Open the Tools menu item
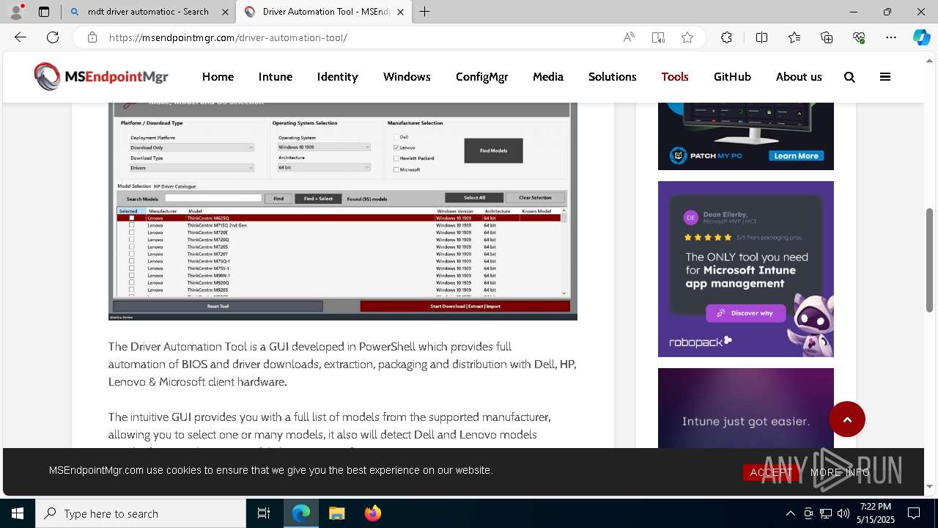Viewport: 938px width, 528px height. [675, 77]
